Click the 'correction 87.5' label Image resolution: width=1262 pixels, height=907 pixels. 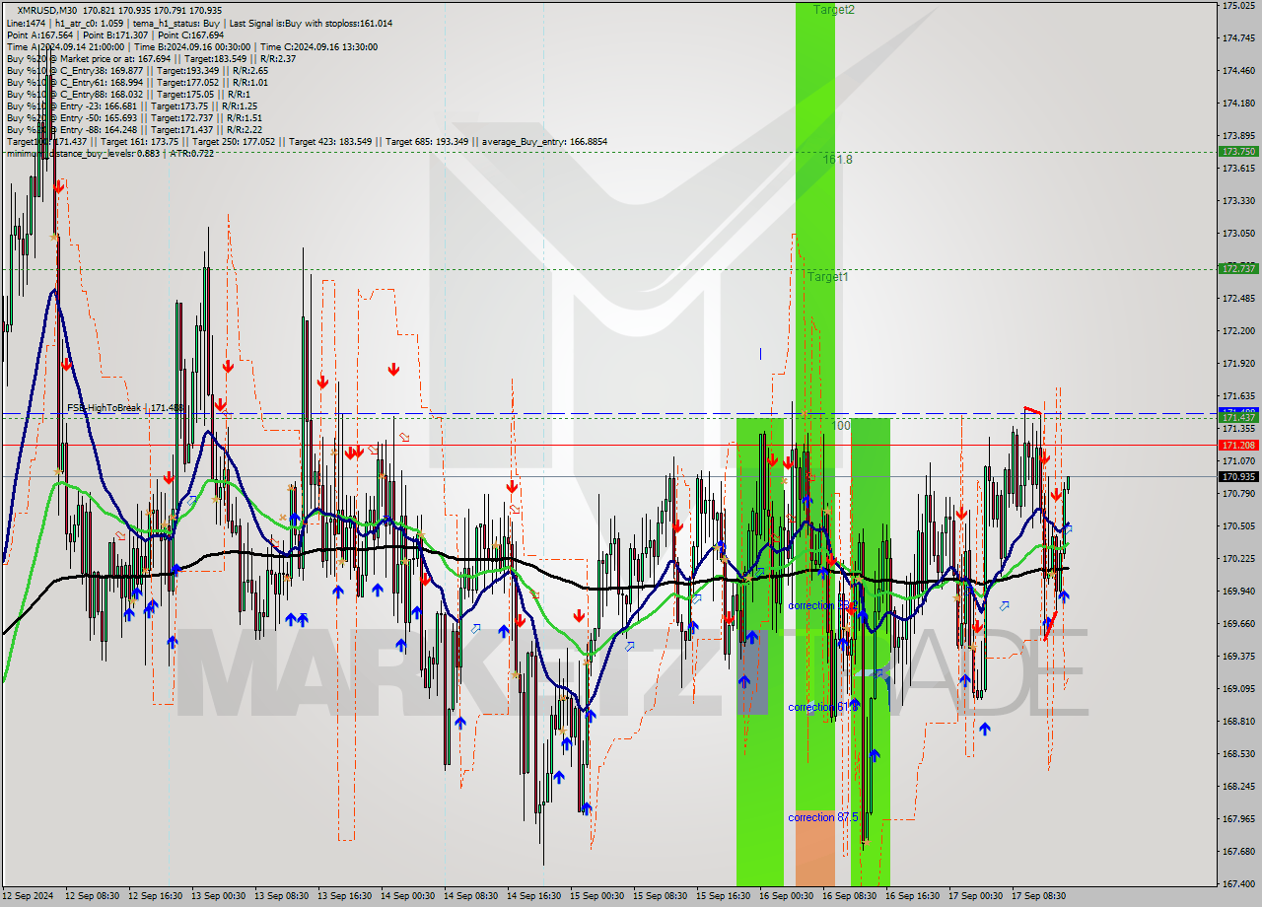click(822, 817)
